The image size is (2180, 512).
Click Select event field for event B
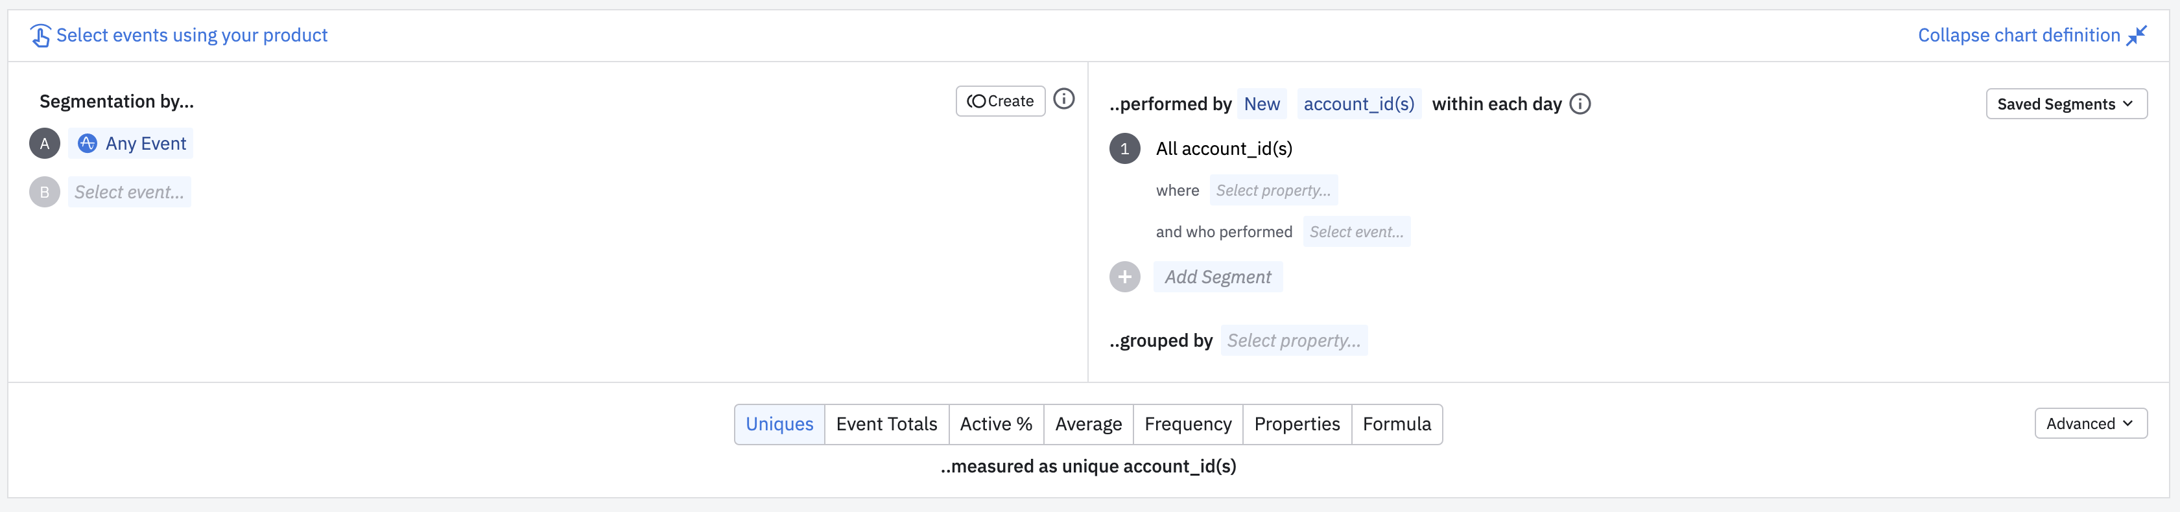[x=128, y=192]
